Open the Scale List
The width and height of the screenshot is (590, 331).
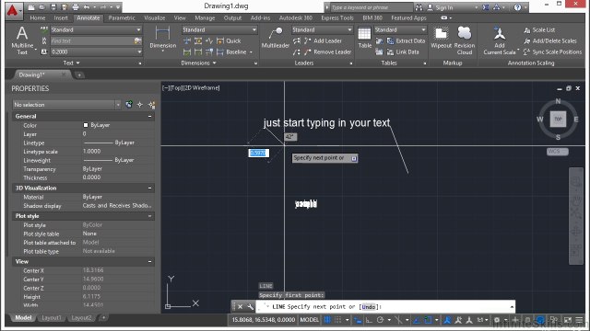click(539, 29)
